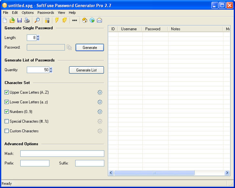Click the Quantity input field

38,70
